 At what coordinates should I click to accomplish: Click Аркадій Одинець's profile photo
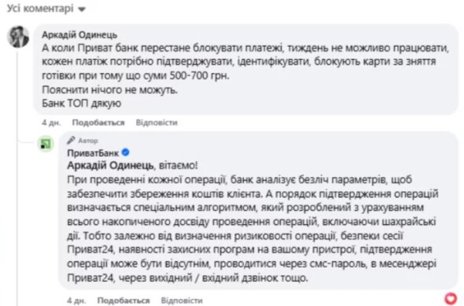[17, 38]
